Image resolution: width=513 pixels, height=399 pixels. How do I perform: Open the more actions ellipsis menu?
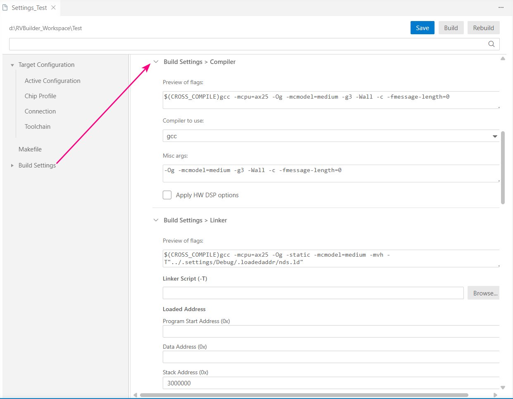[x=501, y=7]
